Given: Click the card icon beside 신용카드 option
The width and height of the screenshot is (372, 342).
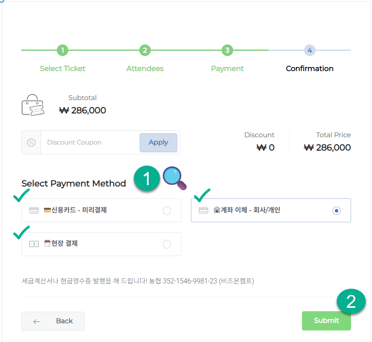Looking at the screenshot, I should point(34,210).
